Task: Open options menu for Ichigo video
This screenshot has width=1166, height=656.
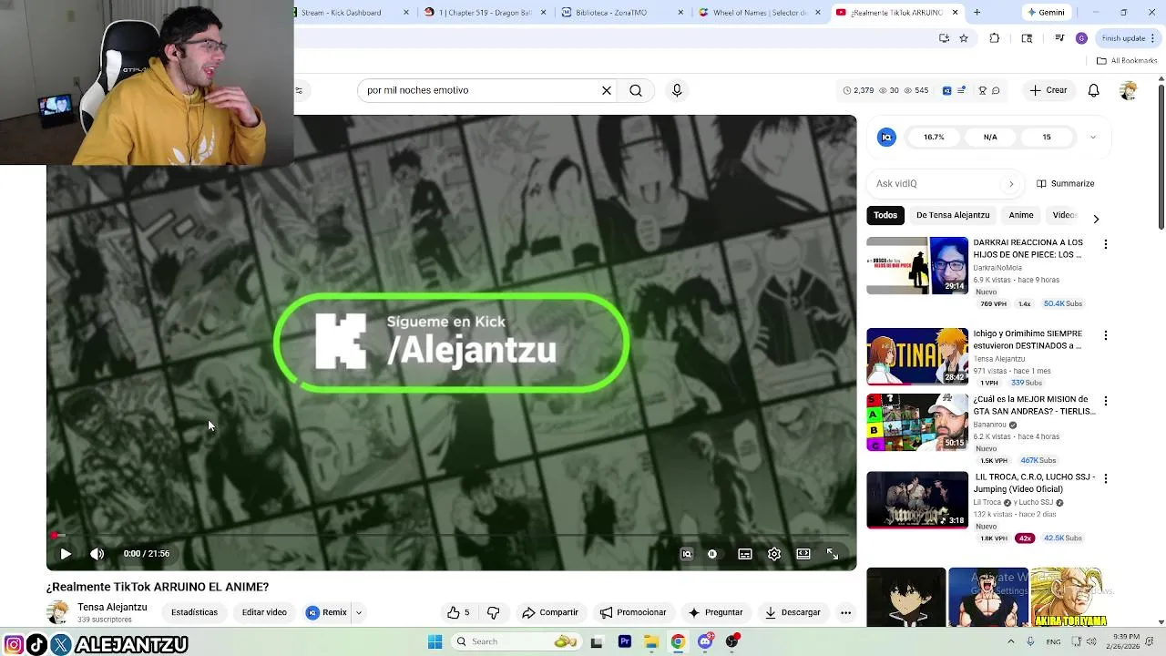Action: (x=1106, y=335)
